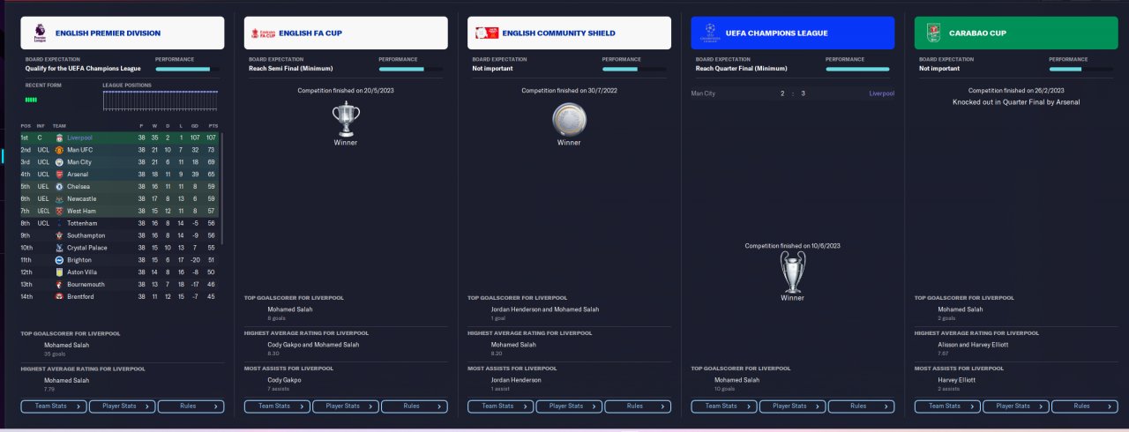Click the Crystal Palace club crest
Image resolution: width=1129 pixels, height=432 pixels.
click(x=59, y=248)
